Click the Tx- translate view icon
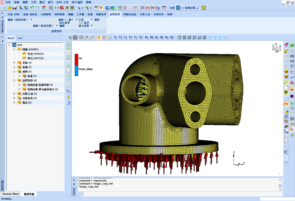295x201 pixels. 115,37
